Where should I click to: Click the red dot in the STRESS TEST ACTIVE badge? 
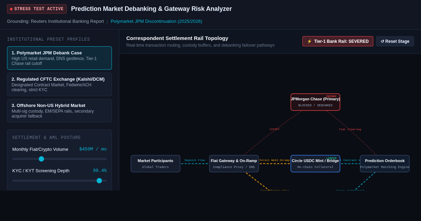[11, 9]
